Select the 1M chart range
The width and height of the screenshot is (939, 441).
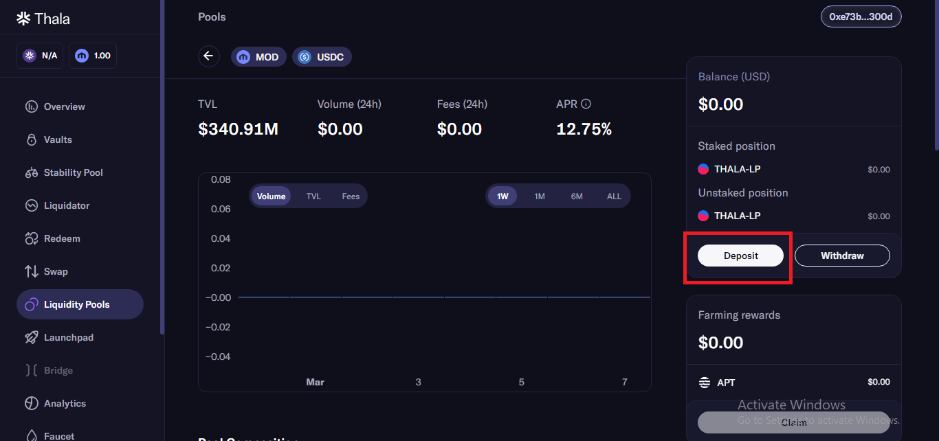(540, 196)
